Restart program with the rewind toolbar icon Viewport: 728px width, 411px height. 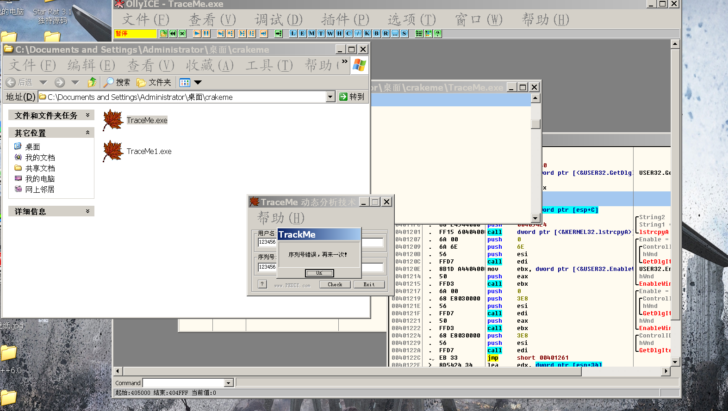pos(173,33)
